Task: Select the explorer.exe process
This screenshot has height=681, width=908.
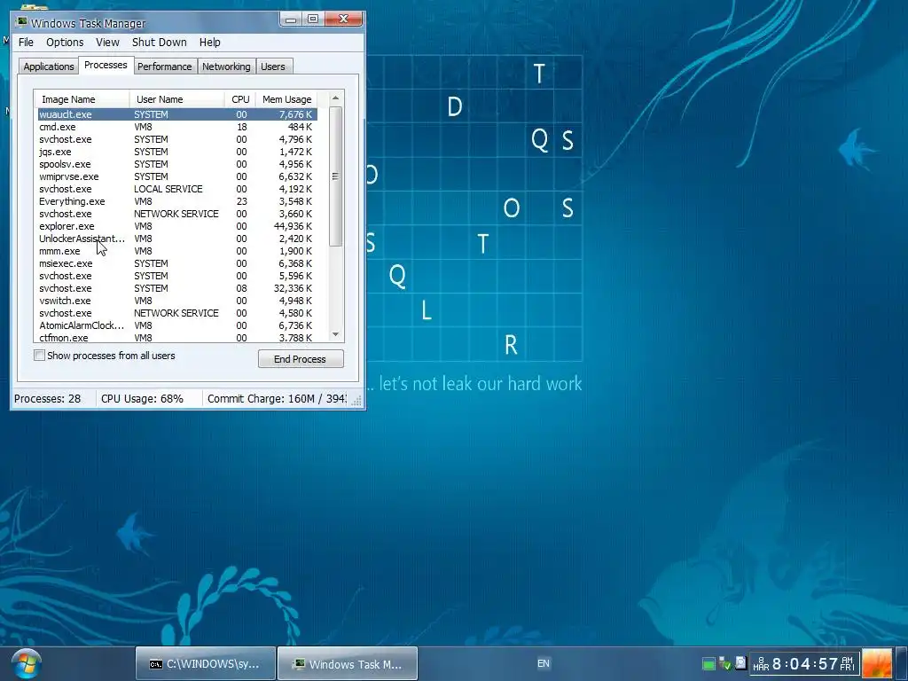Action: click(177, 226)
